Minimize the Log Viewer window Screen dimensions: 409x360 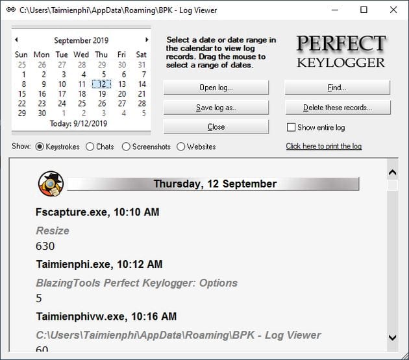tap(335, 10)
